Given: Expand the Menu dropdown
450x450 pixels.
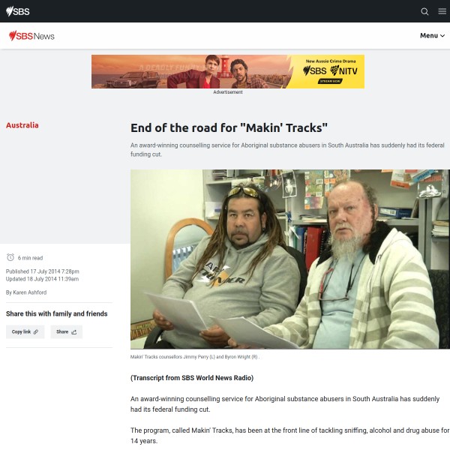Looking at the screenshot, I should coord(432,35).
